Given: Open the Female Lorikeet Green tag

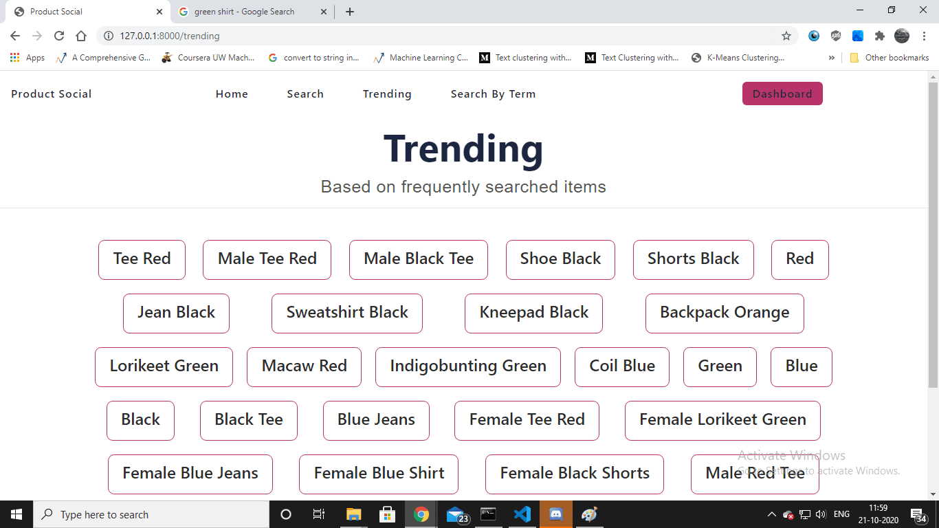Looking at the screenshot, I should click(x=722, y=421).
